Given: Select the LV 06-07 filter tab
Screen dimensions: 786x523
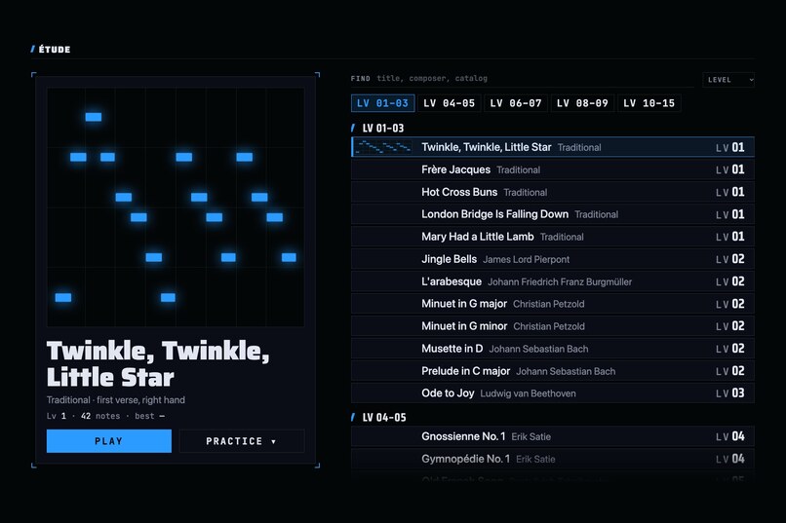Looking at the screenshot, I should 515,103.
